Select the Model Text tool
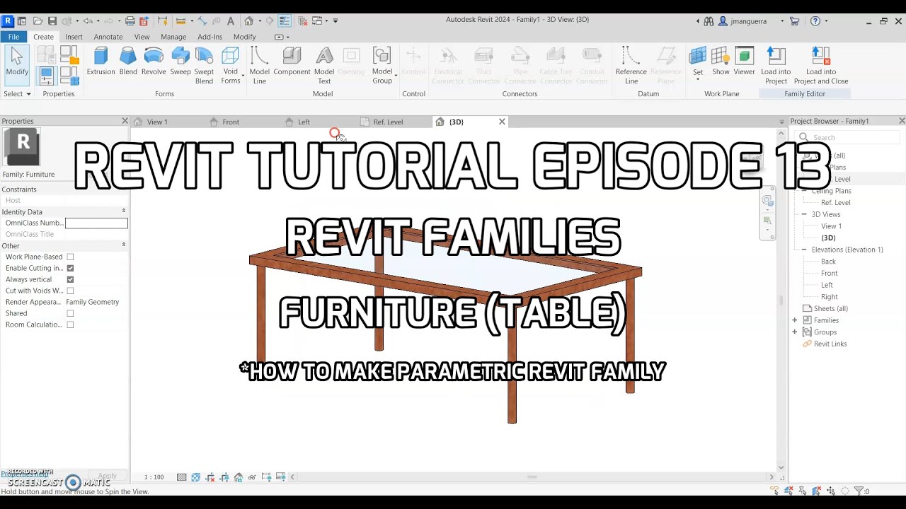Screen dimensions: 906x509 tap(324, 65)
